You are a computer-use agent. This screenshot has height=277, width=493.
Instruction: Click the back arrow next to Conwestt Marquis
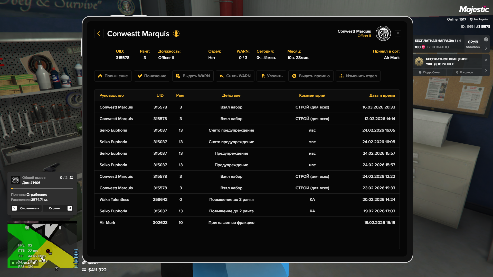click(x=99, y=34)
